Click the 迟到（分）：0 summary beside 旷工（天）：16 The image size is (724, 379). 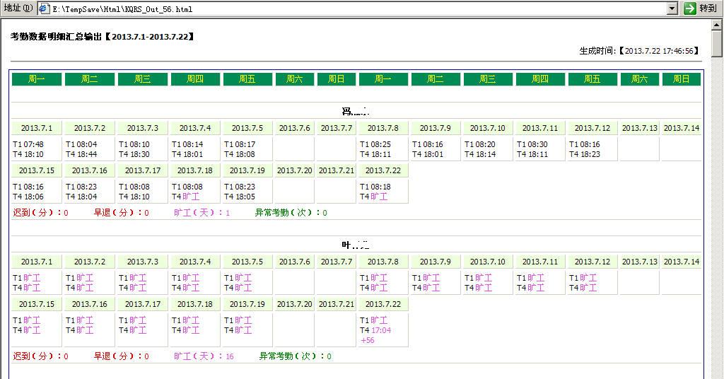coord(40,356)
